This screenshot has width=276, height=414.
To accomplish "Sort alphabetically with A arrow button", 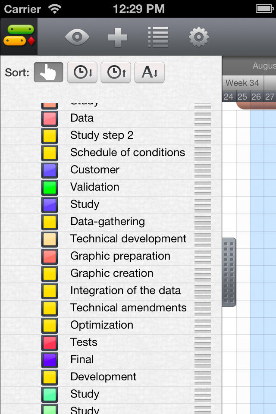I will pos(150,72).
